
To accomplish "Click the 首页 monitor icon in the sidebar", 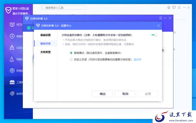I will (x=12, y=24).
